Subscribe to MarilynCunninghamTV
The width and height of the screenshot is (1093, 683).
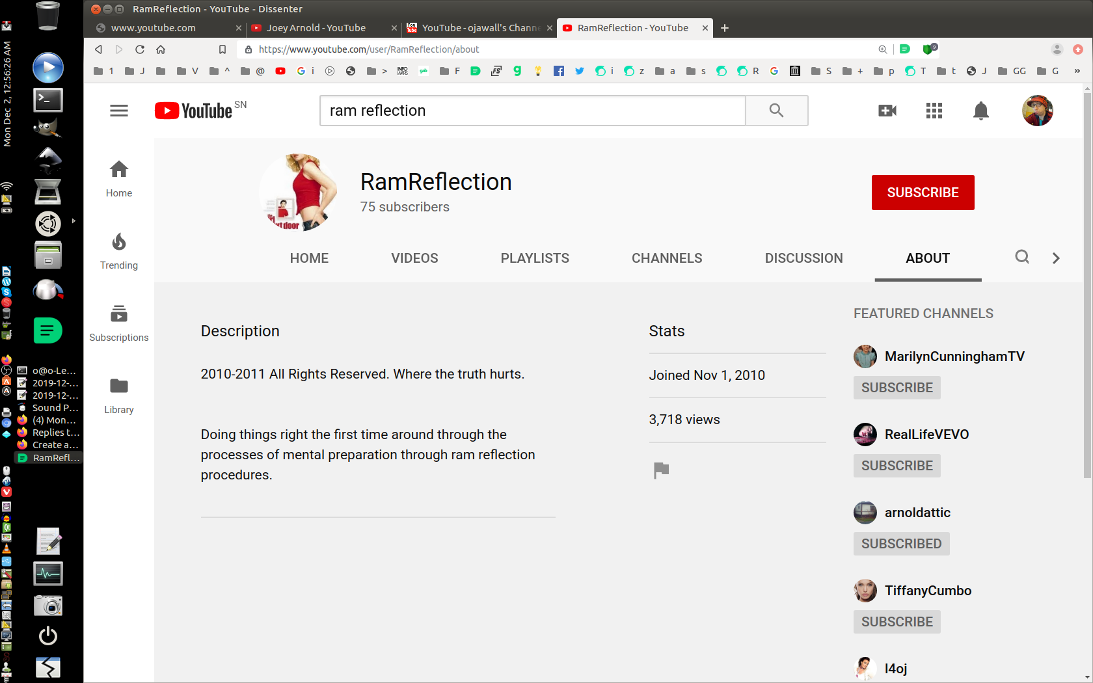pyautogui.click(x=897, y=388)
